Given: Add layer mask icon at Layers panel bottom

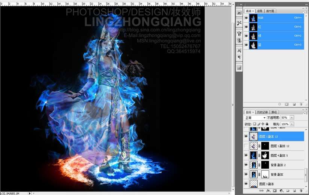Looking at the screenshot, I should 275,191.
